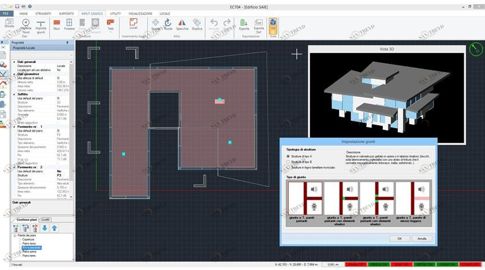
Task: Open the UTILITY ribbon tab
Action: pyautogui.click(x=115, y=13)
